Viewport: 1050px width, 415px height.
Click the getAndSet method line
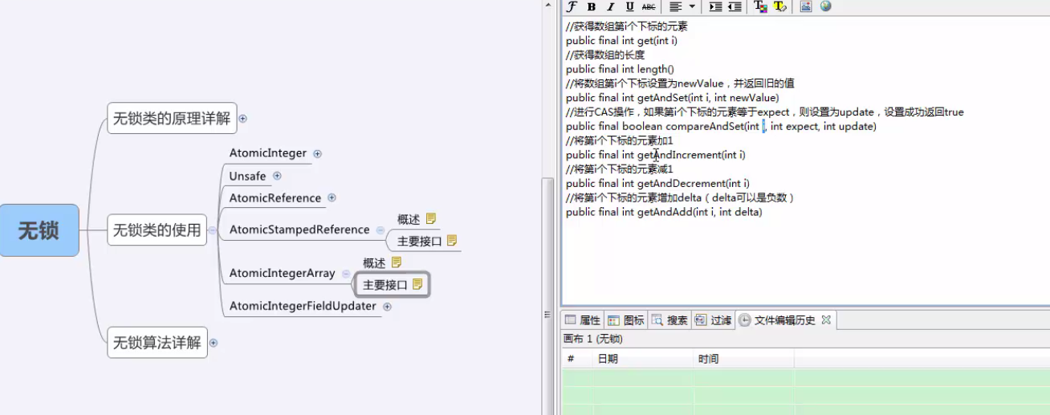(x=672, y=98)
